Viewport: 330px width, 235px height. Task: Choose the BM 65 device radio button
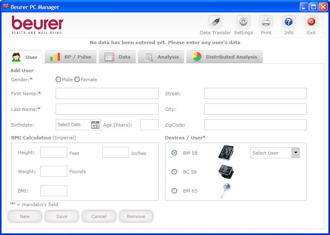174,190
